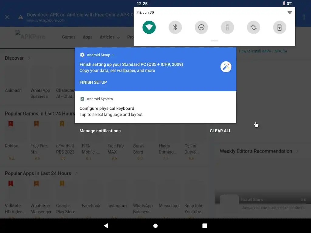This screenshot has width=311, height=233.
Task: Collapse Android Setup notification chevron
Action: pyautogui.click(x=113, y=55)
